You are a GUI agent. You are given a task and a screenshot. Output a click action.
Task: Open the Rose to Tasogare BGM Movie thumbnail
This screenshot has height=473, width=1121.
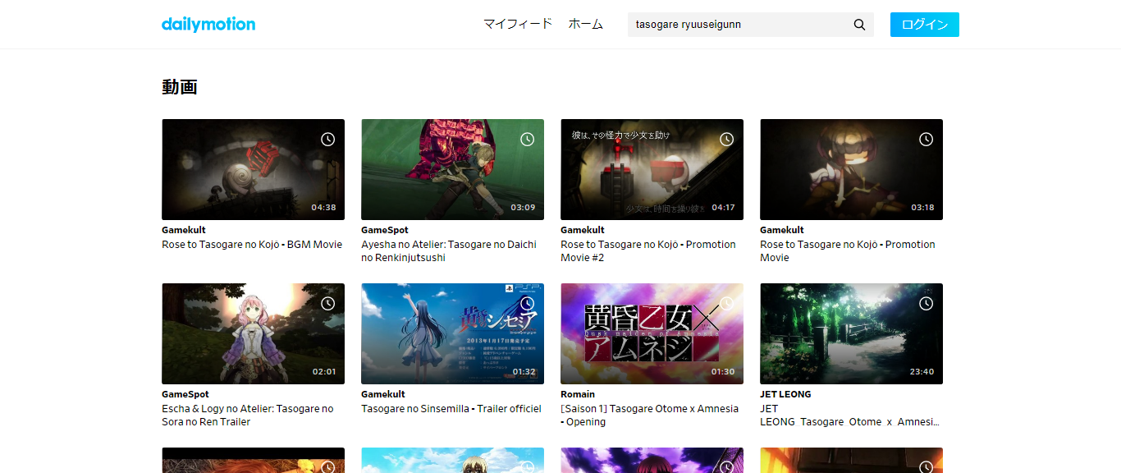tap(253, 169)
